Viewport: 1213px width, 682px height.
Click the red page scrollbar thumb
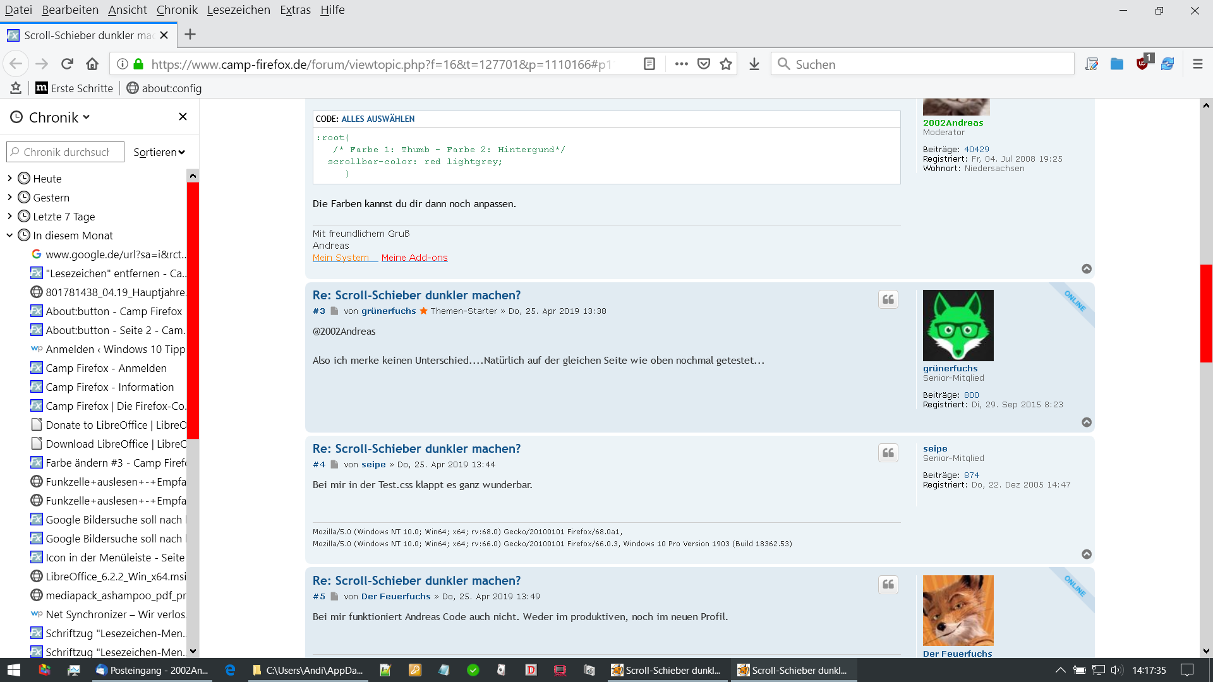point(1205,313)
